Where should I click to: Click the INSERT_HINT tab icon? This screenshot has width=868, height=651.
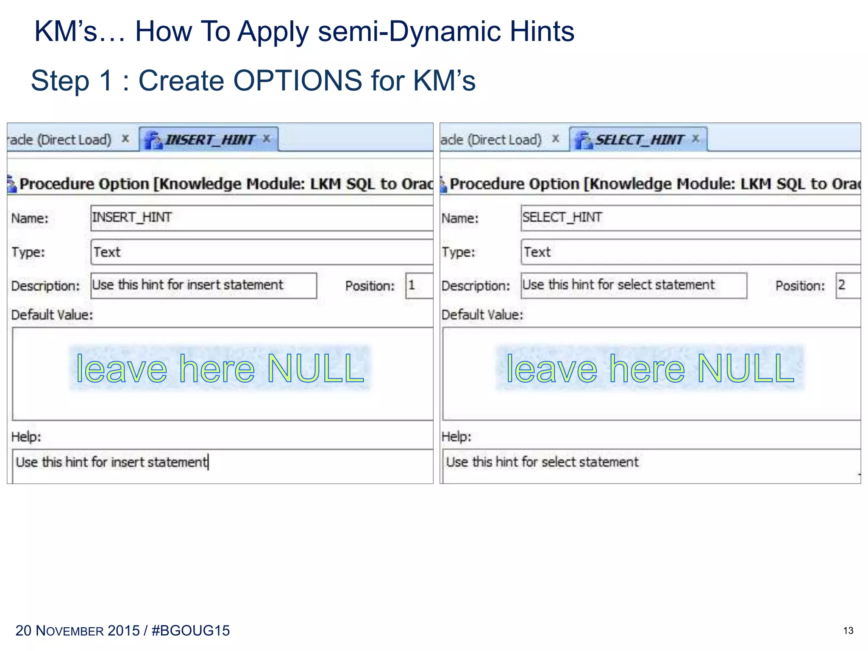pos(153,140)
